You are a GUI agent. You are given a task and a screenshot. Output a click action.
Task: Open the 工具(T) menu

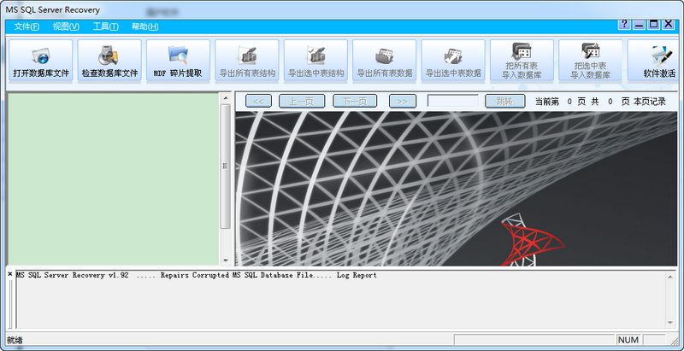pyautogui.click(x=105, y=26)
